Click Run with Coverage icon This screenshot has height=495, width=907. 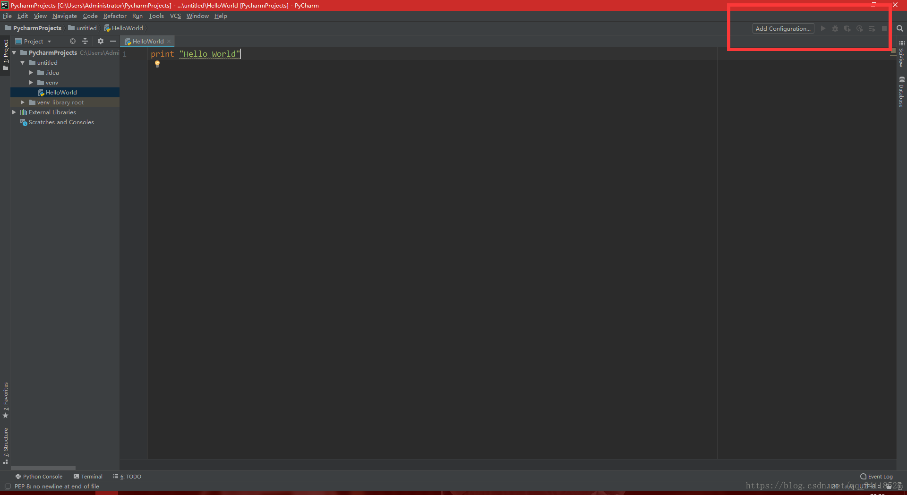point(847,28)
